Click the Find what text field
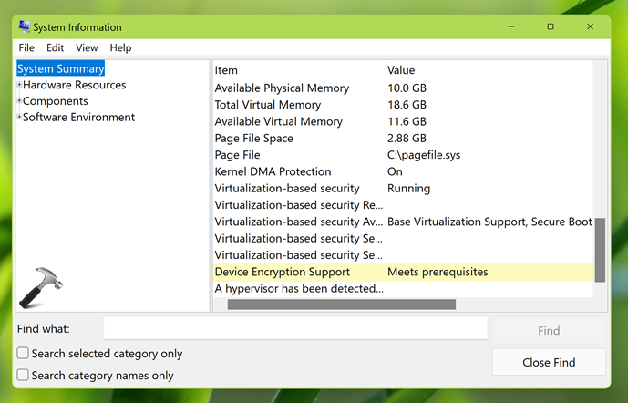 pyautogui.click(x=295, y=329)
